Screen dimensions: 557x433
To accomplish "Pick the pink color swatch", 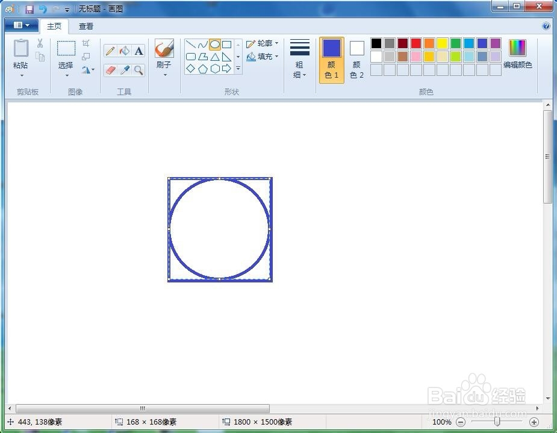I will click(416, 57).
